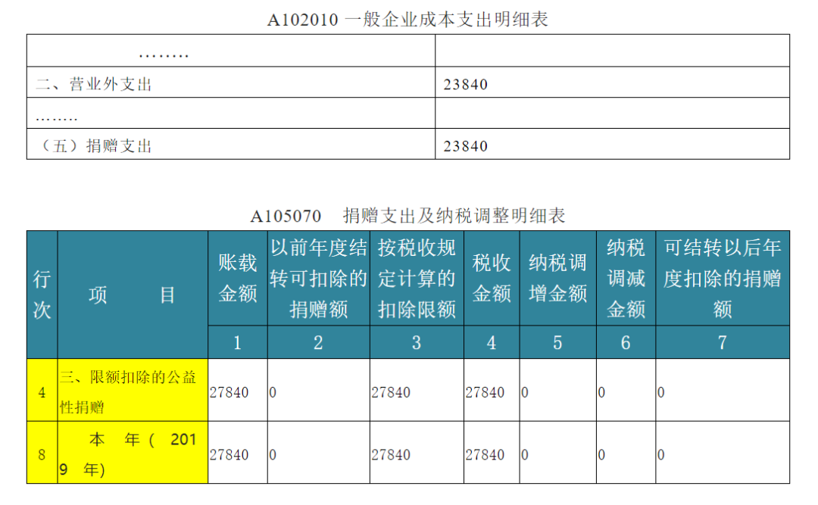Image resolution: width=818 pixels, height=505 pixels.
Task: Click 纳税调减金额 0 in row 8
Action: (601, 455)
